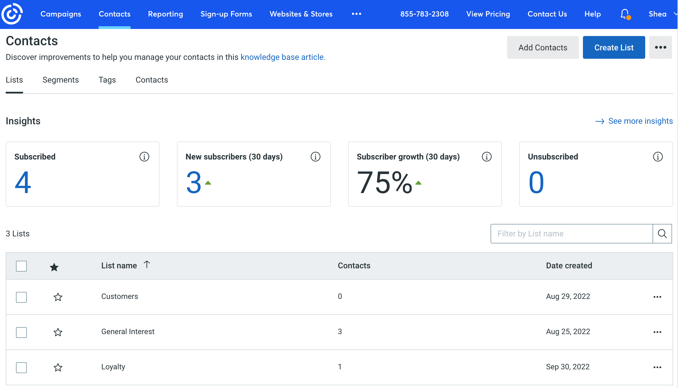Click the Unsubscribed info icon
Viewport: 678px width, 388px height.
658,156
